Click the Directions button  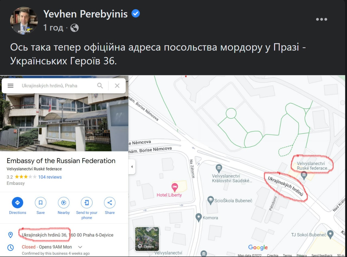(18, 203)
